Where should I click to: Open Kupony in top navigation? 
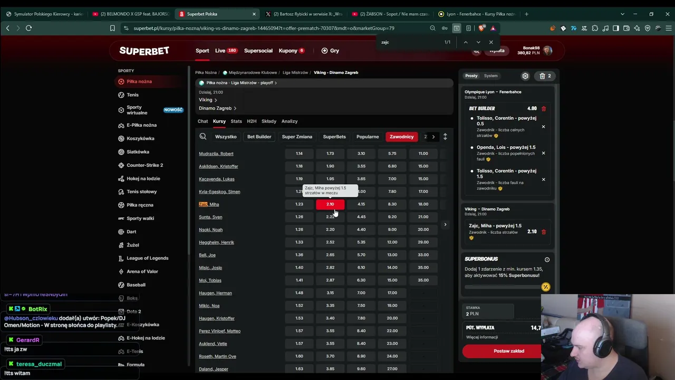pos(292,51)
